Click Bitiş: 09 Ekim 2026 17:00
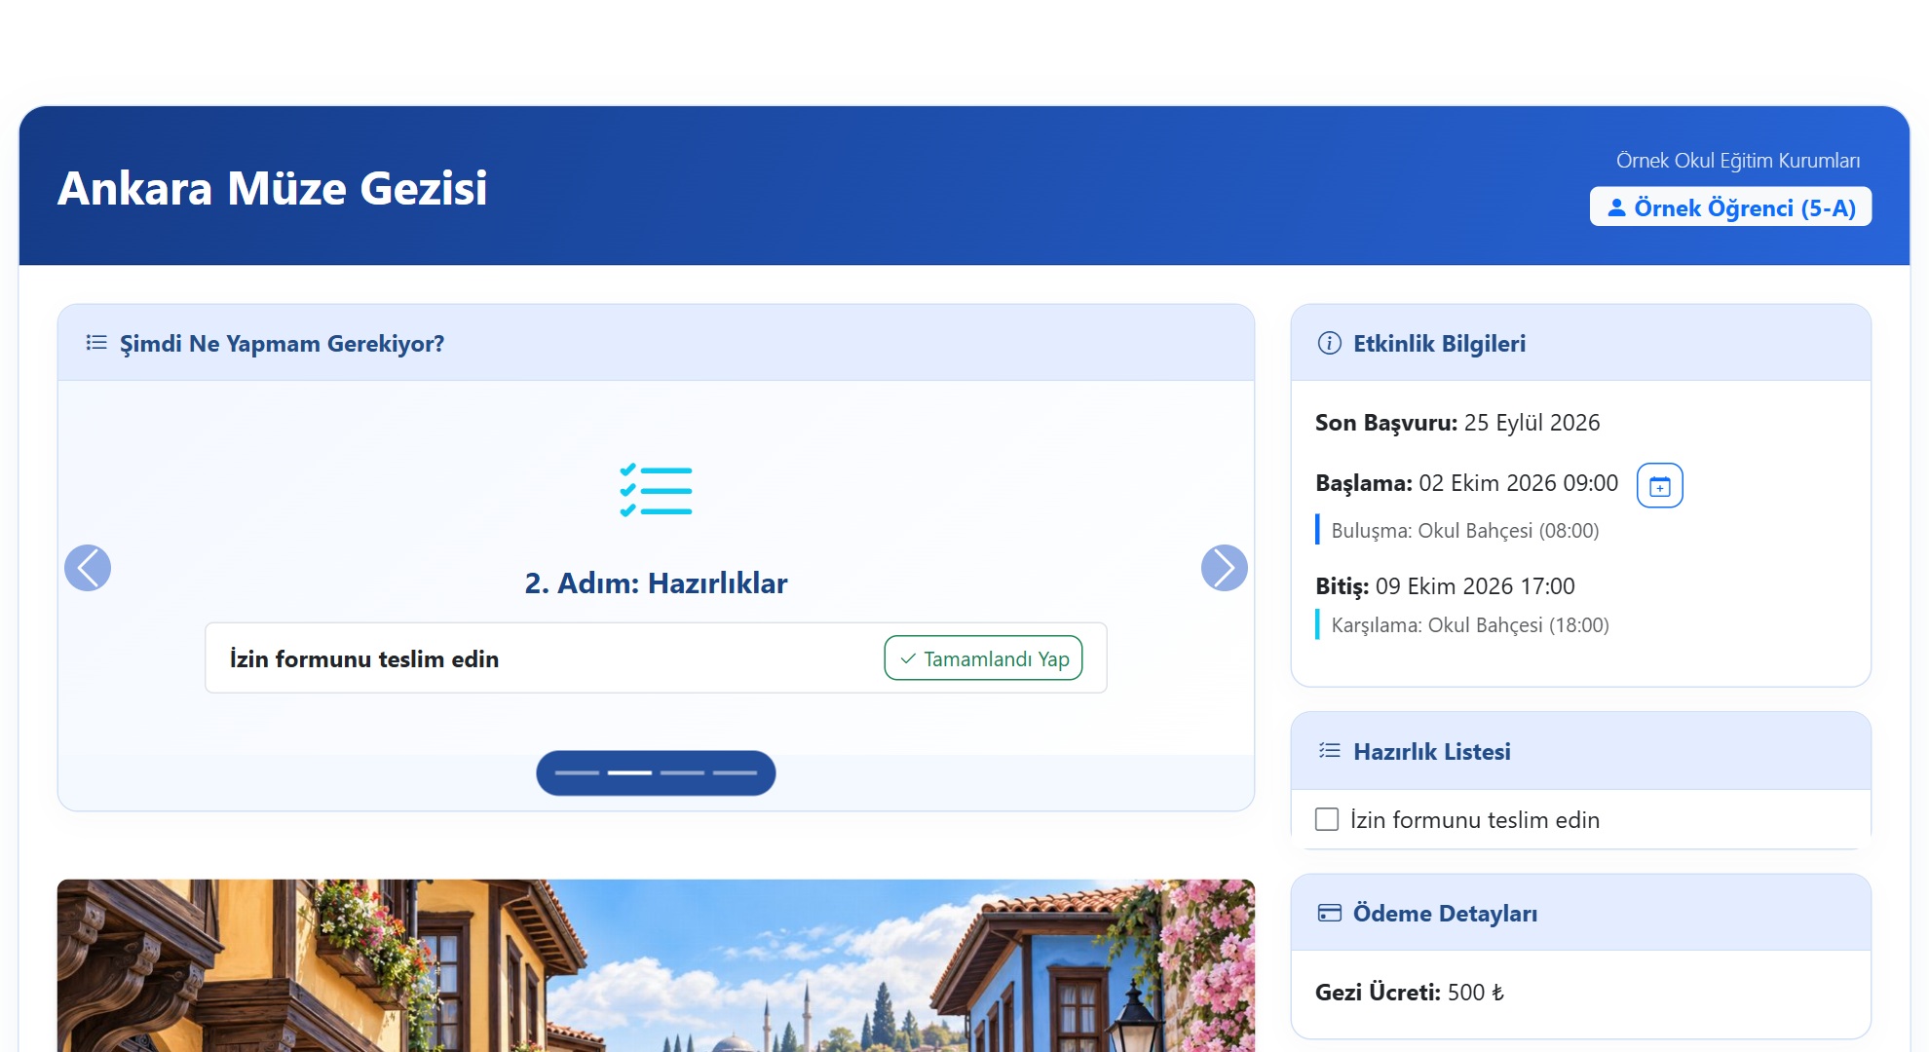 point(1445,586)
